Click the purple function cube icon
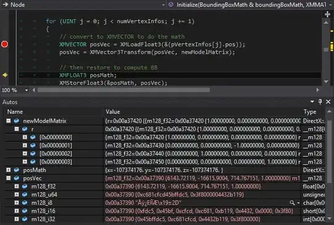Screen dimensions: 334x225 [x=171, y=4]
